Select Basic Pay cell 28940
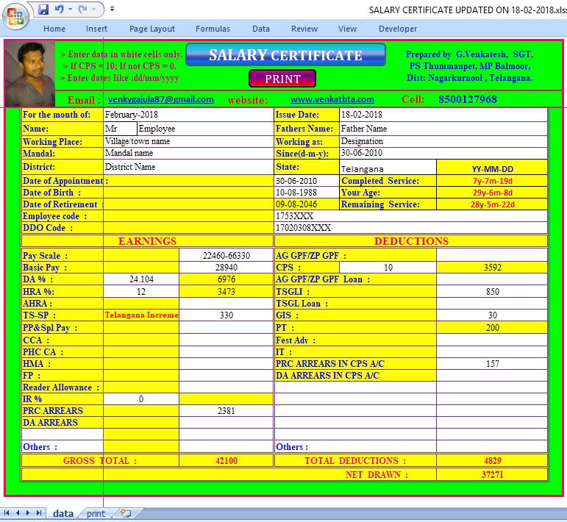567x522 pixels. (226, 268)
